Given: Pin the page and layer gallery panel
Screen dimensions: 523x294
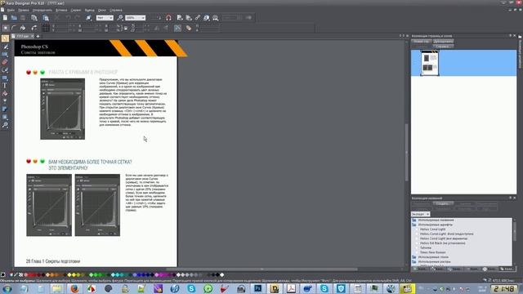Looking at the screenshot, I should pos(510,36).
